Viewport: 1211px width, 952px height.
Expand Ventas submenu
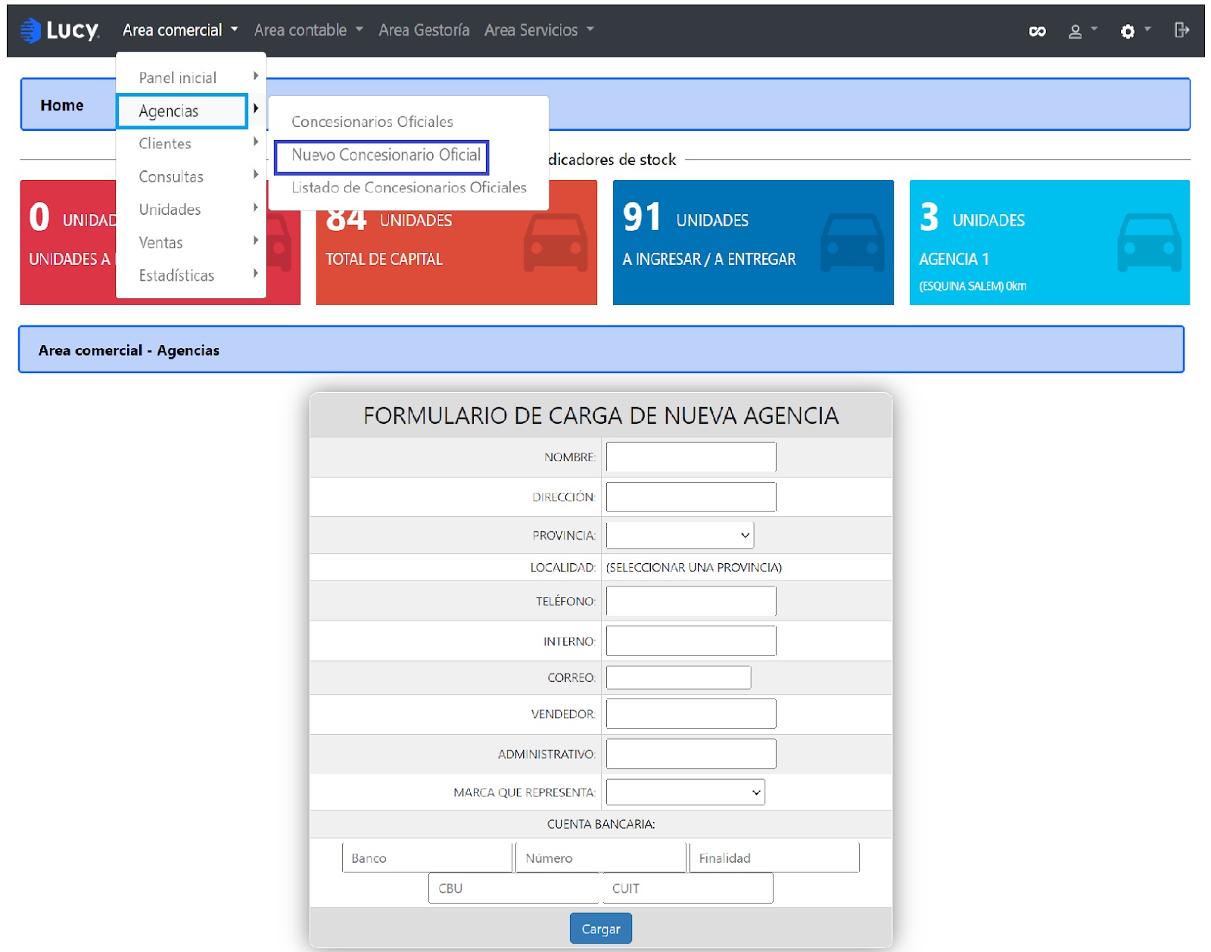(x=191, y=242)
